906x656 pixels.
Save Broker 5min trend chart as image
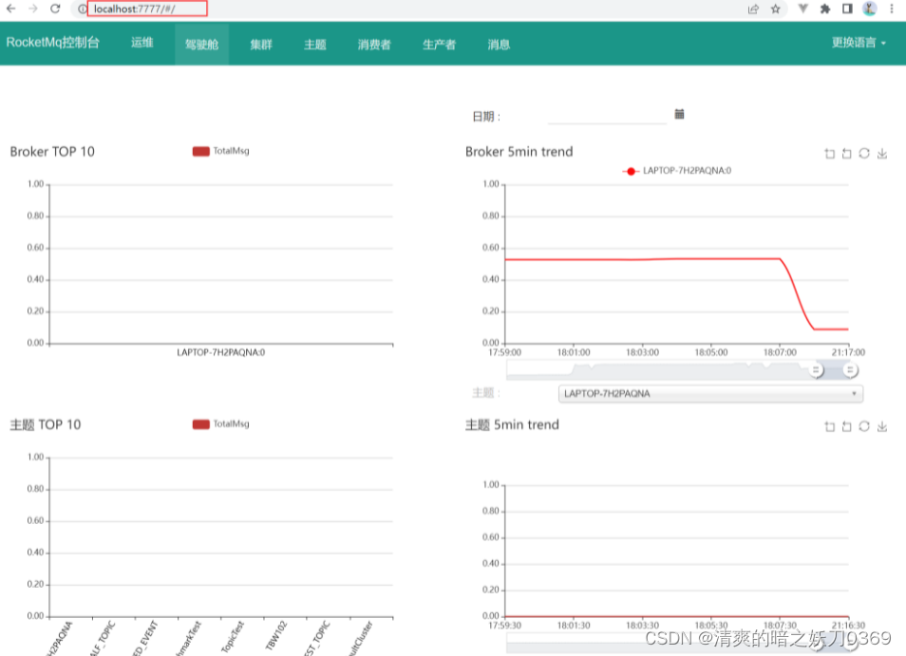881,153
